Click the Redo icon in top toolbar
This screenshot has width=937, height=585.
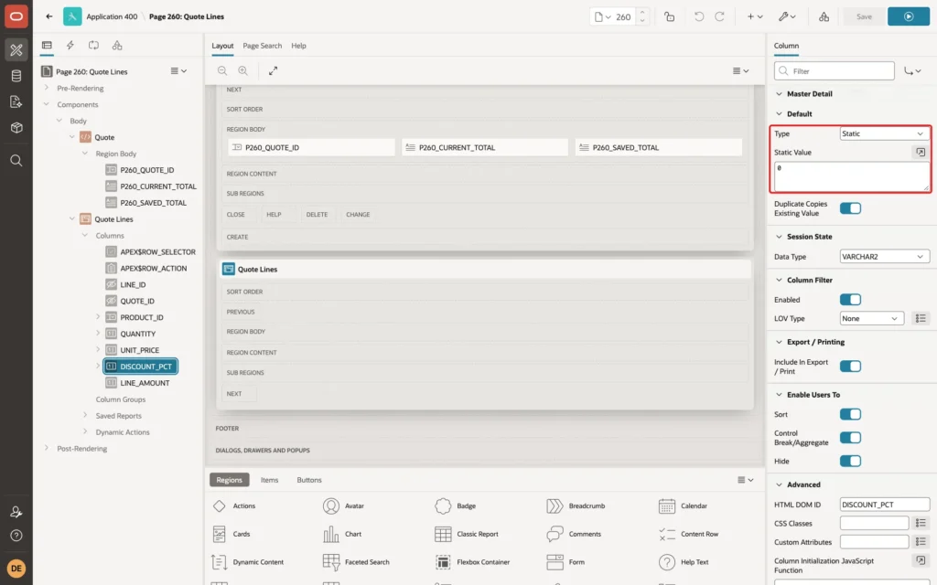coord(720,16)
